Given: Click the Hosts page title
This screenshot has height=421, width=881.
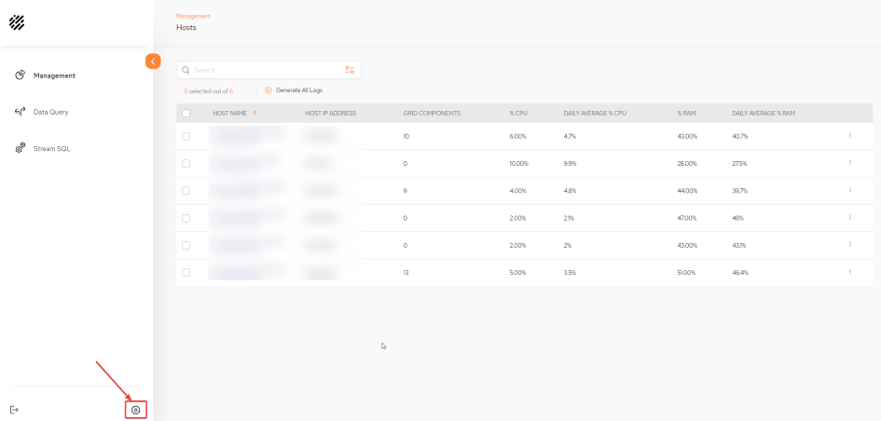Looking at the screenshot, I should 186,27.
